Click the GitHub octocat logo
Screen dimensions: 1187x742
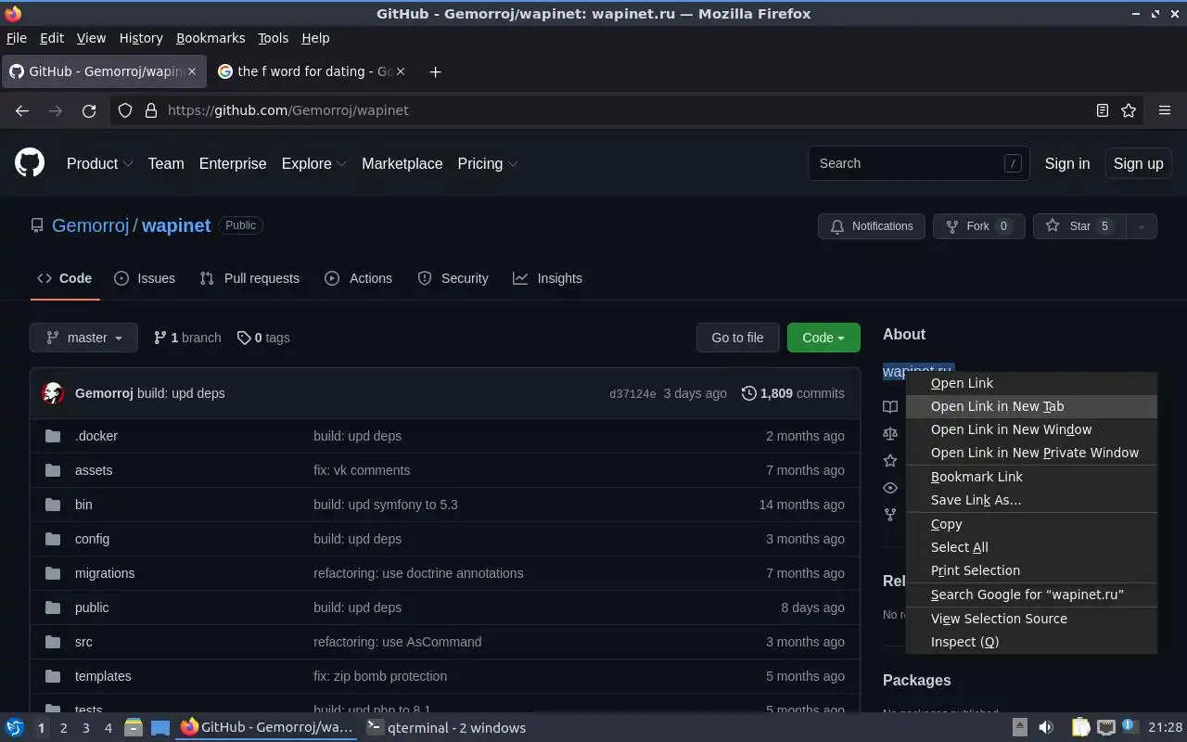pyautogui.click(x=30, y=163)
